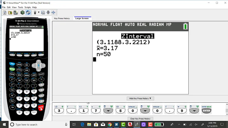The width and height of the screenshot is (228, 128).
Task: Click the DEL key on calculator
Action: point(27,65)
